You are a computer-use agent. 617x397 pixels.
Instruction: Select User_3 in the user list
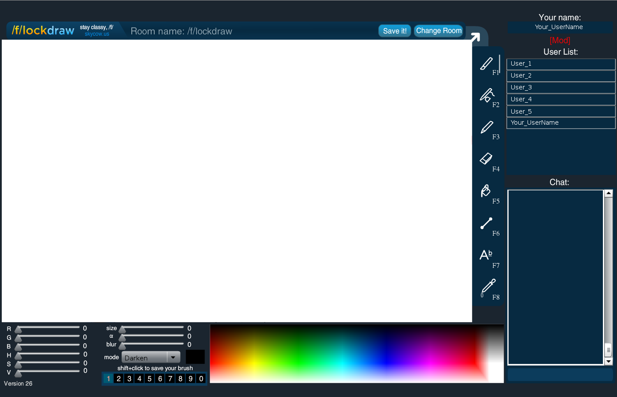pyautogui.click(x=560, y=87)
